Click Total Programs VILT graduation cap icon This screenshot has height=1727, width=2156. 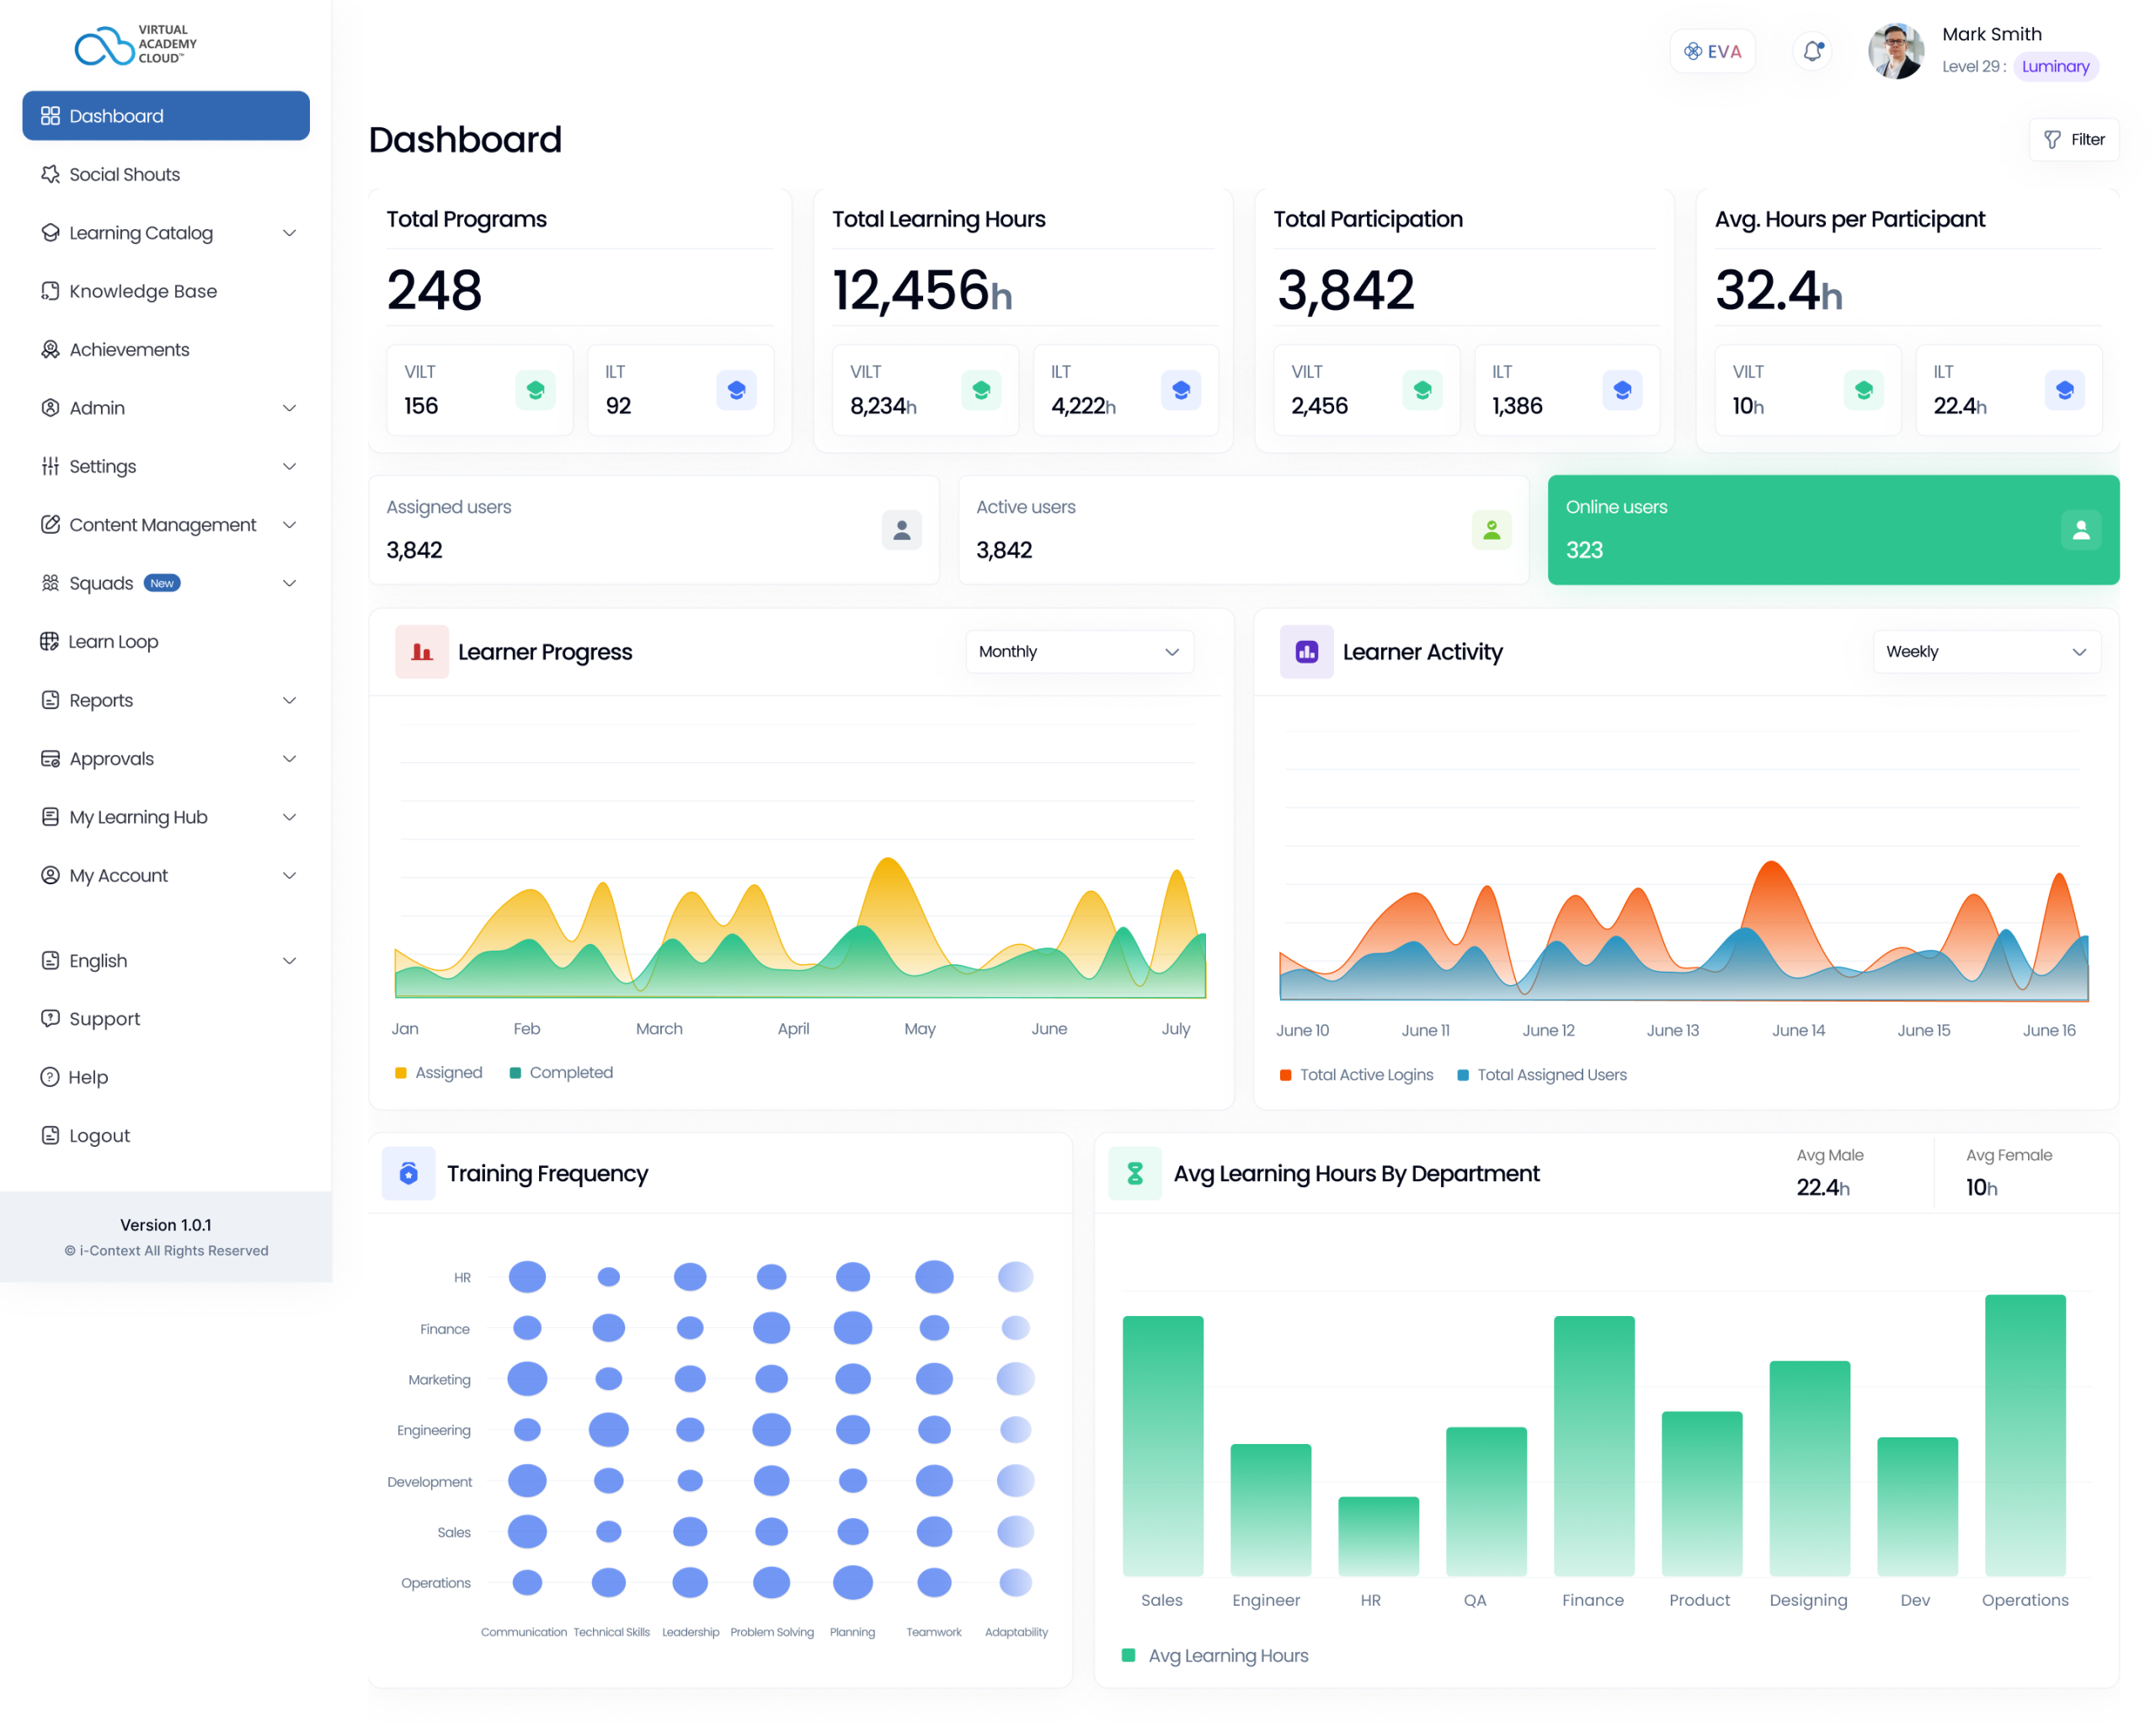(x=535, y=390)
